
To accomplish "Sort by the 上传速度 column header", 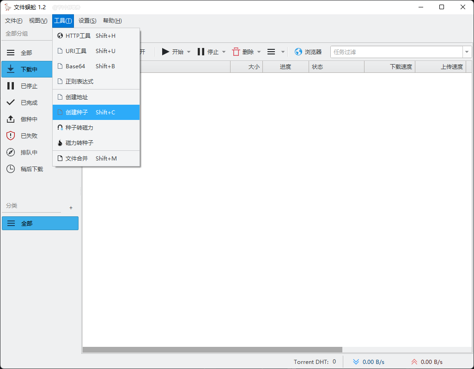I will 441,67.
